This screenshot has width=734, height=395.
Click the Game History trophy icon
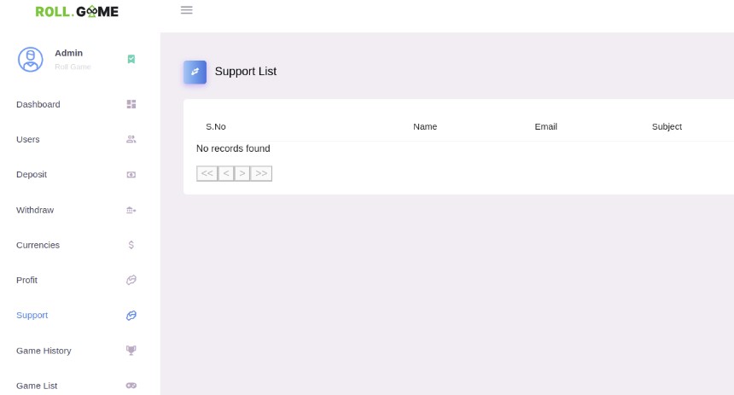(131, 350)
